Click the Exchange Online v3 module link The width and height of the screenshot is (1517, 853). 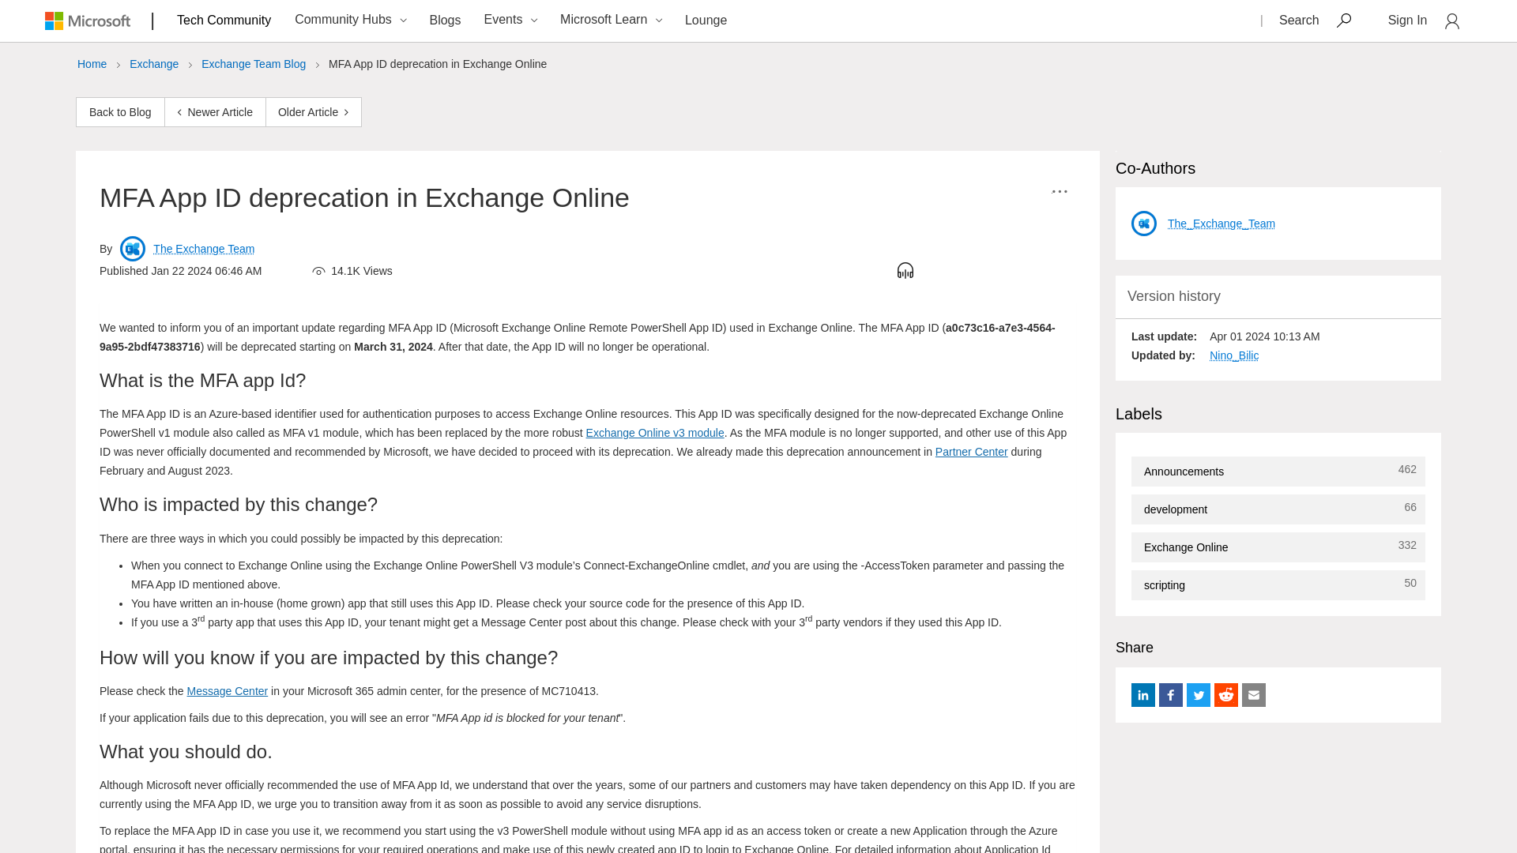coord(654,432)
